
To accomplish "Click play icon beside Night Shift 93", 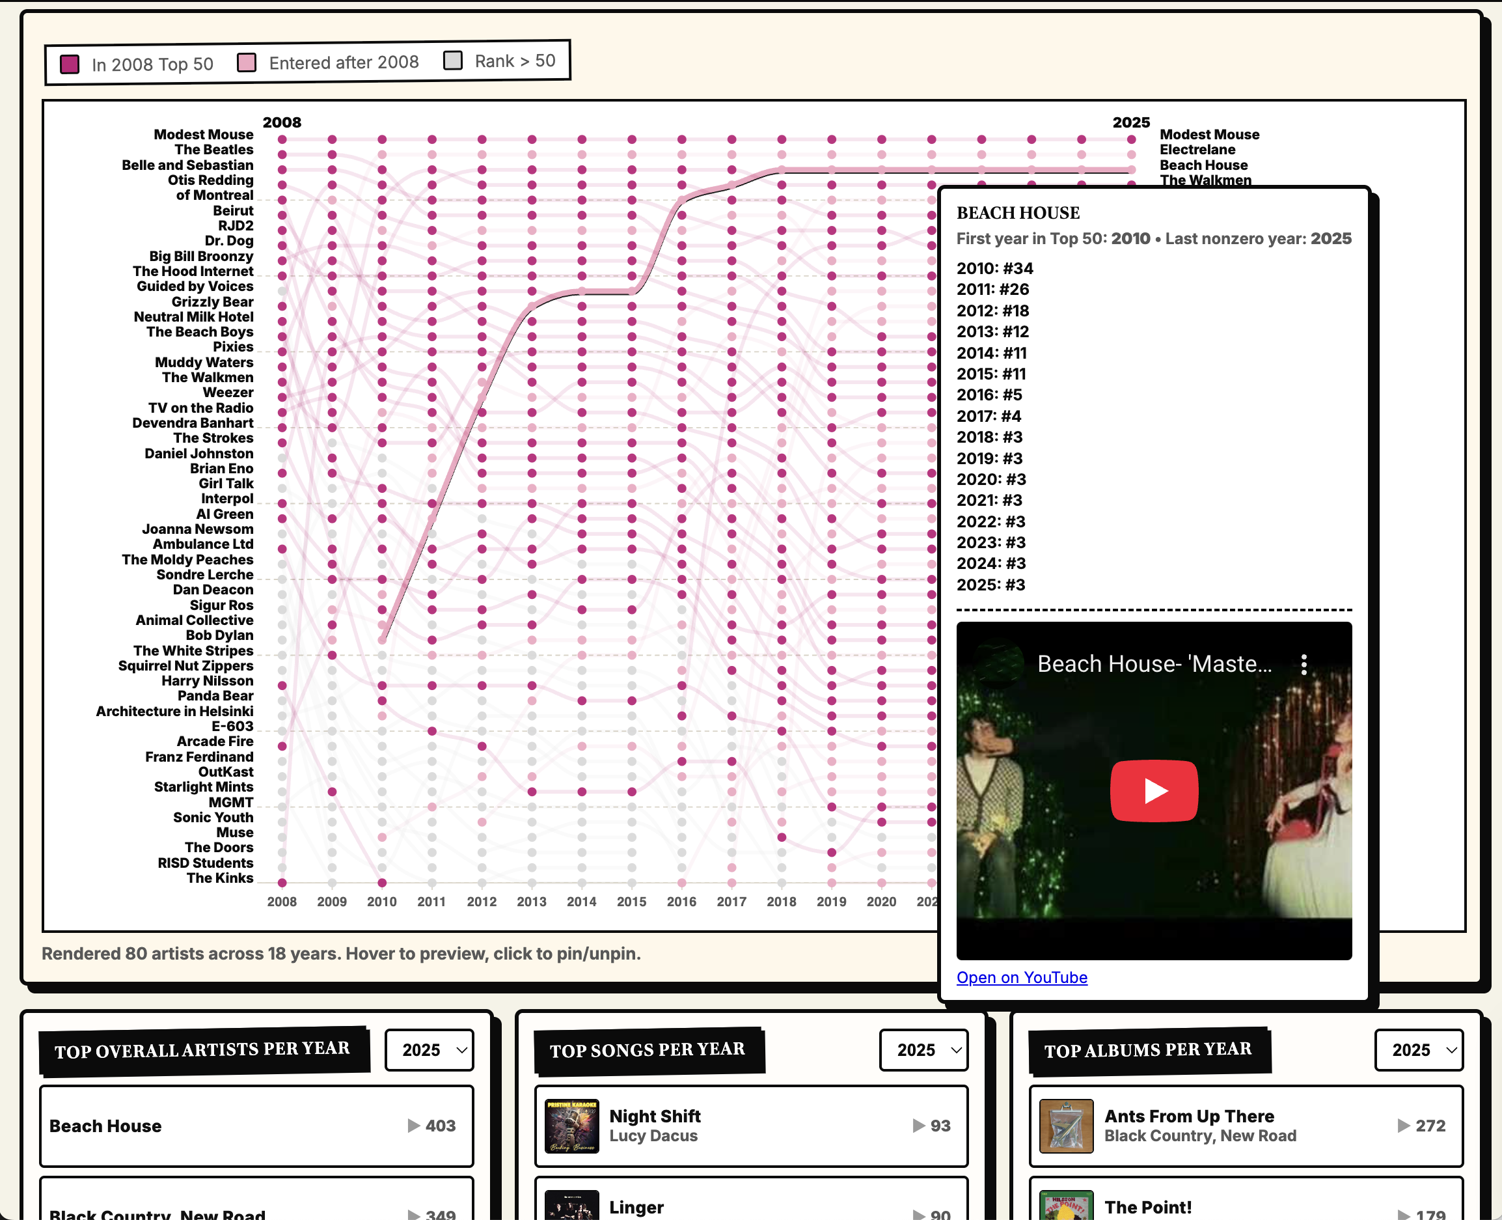I will (918, 1126).
